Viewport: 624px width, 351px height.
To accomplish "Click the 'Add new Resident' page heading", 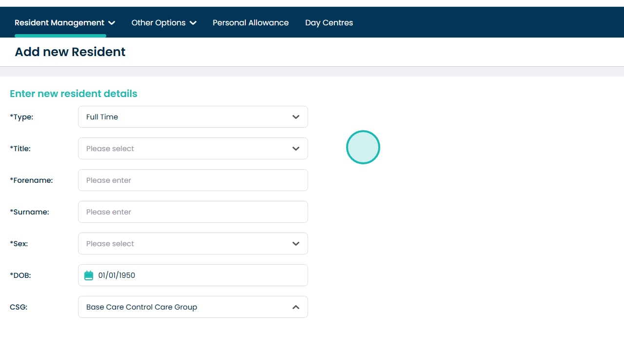I will [x=70, y=52].
